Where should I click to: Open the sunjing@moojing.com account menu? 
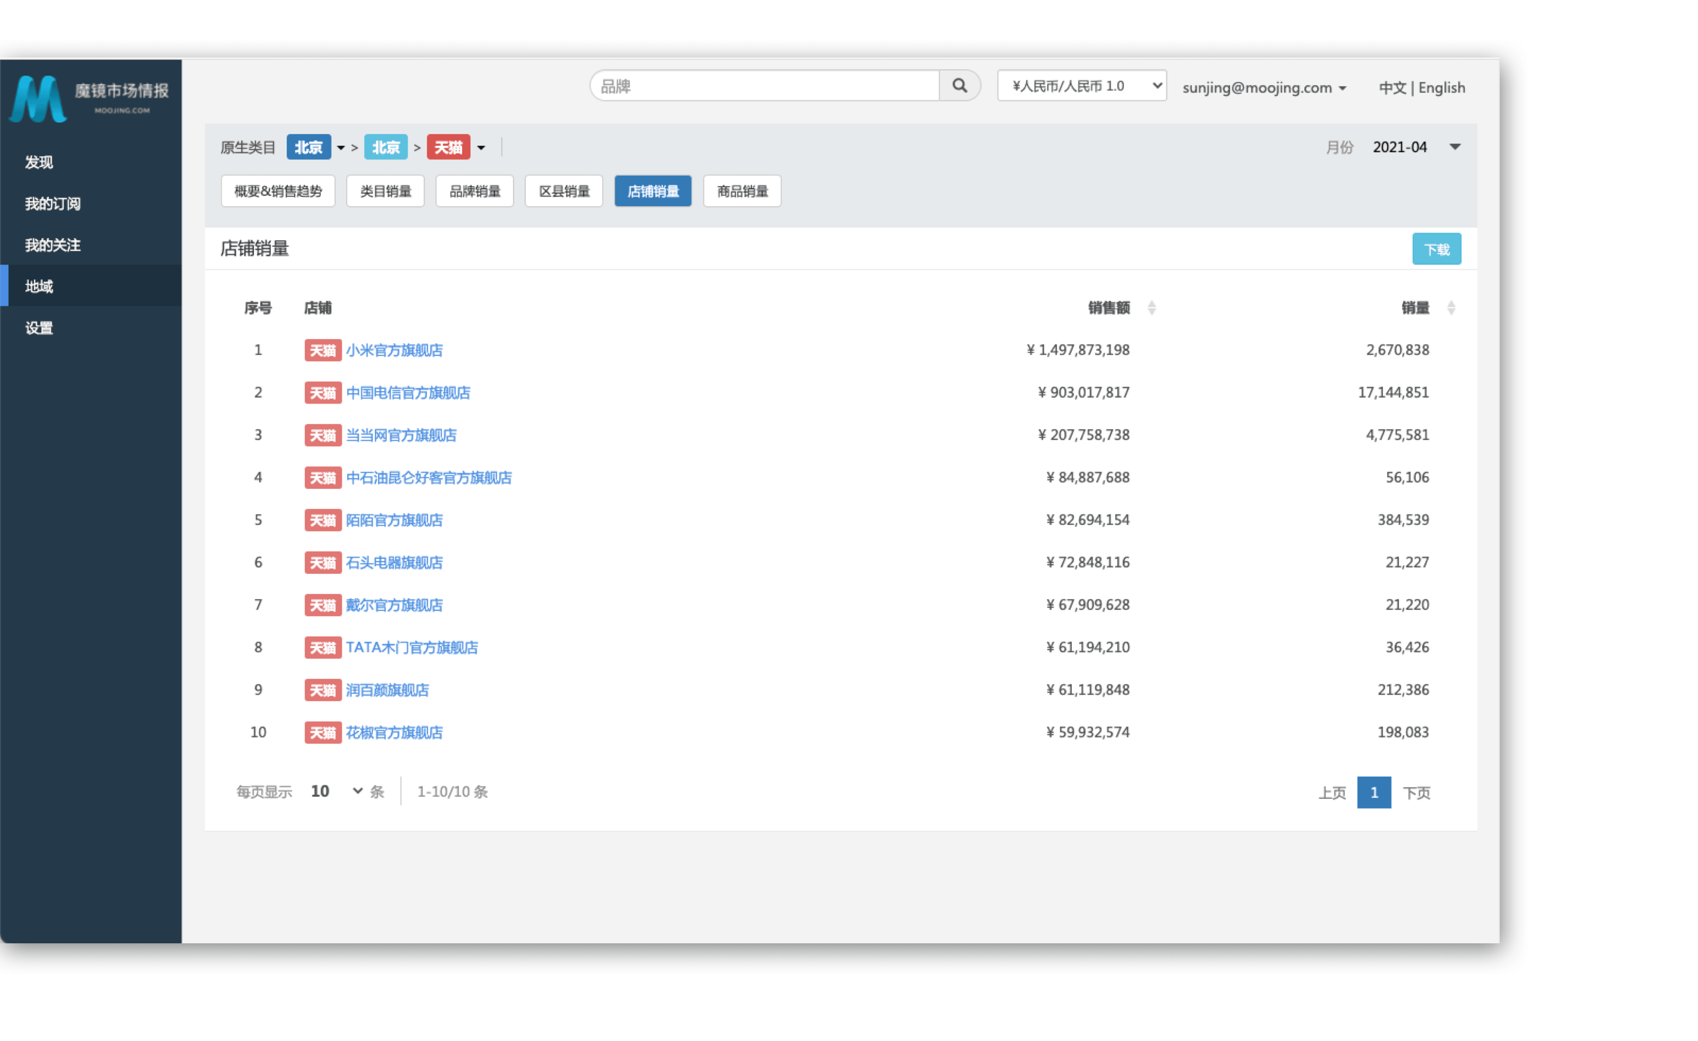(x=1264, y=88)
